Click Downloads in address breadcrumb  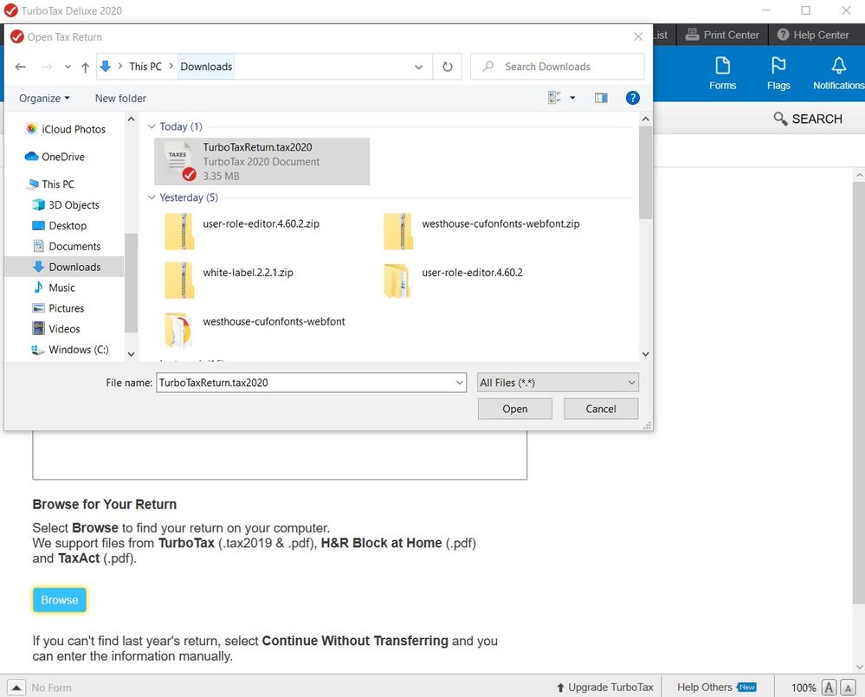pos(206,67)
